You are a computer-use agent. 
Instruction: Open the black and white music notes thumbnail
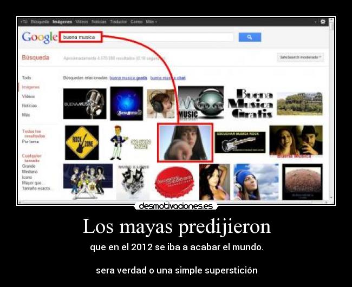133,182
